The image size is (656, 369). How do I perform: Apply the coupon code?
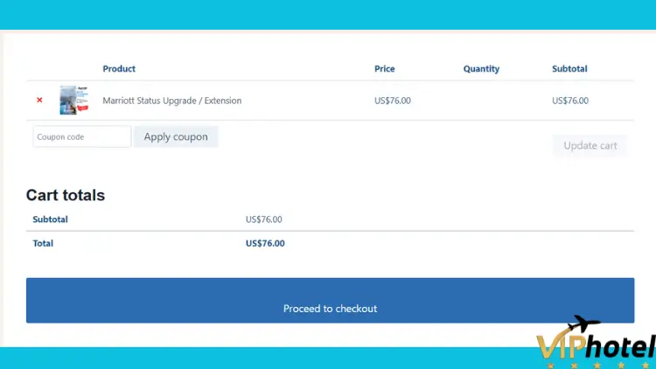[176, 136]
